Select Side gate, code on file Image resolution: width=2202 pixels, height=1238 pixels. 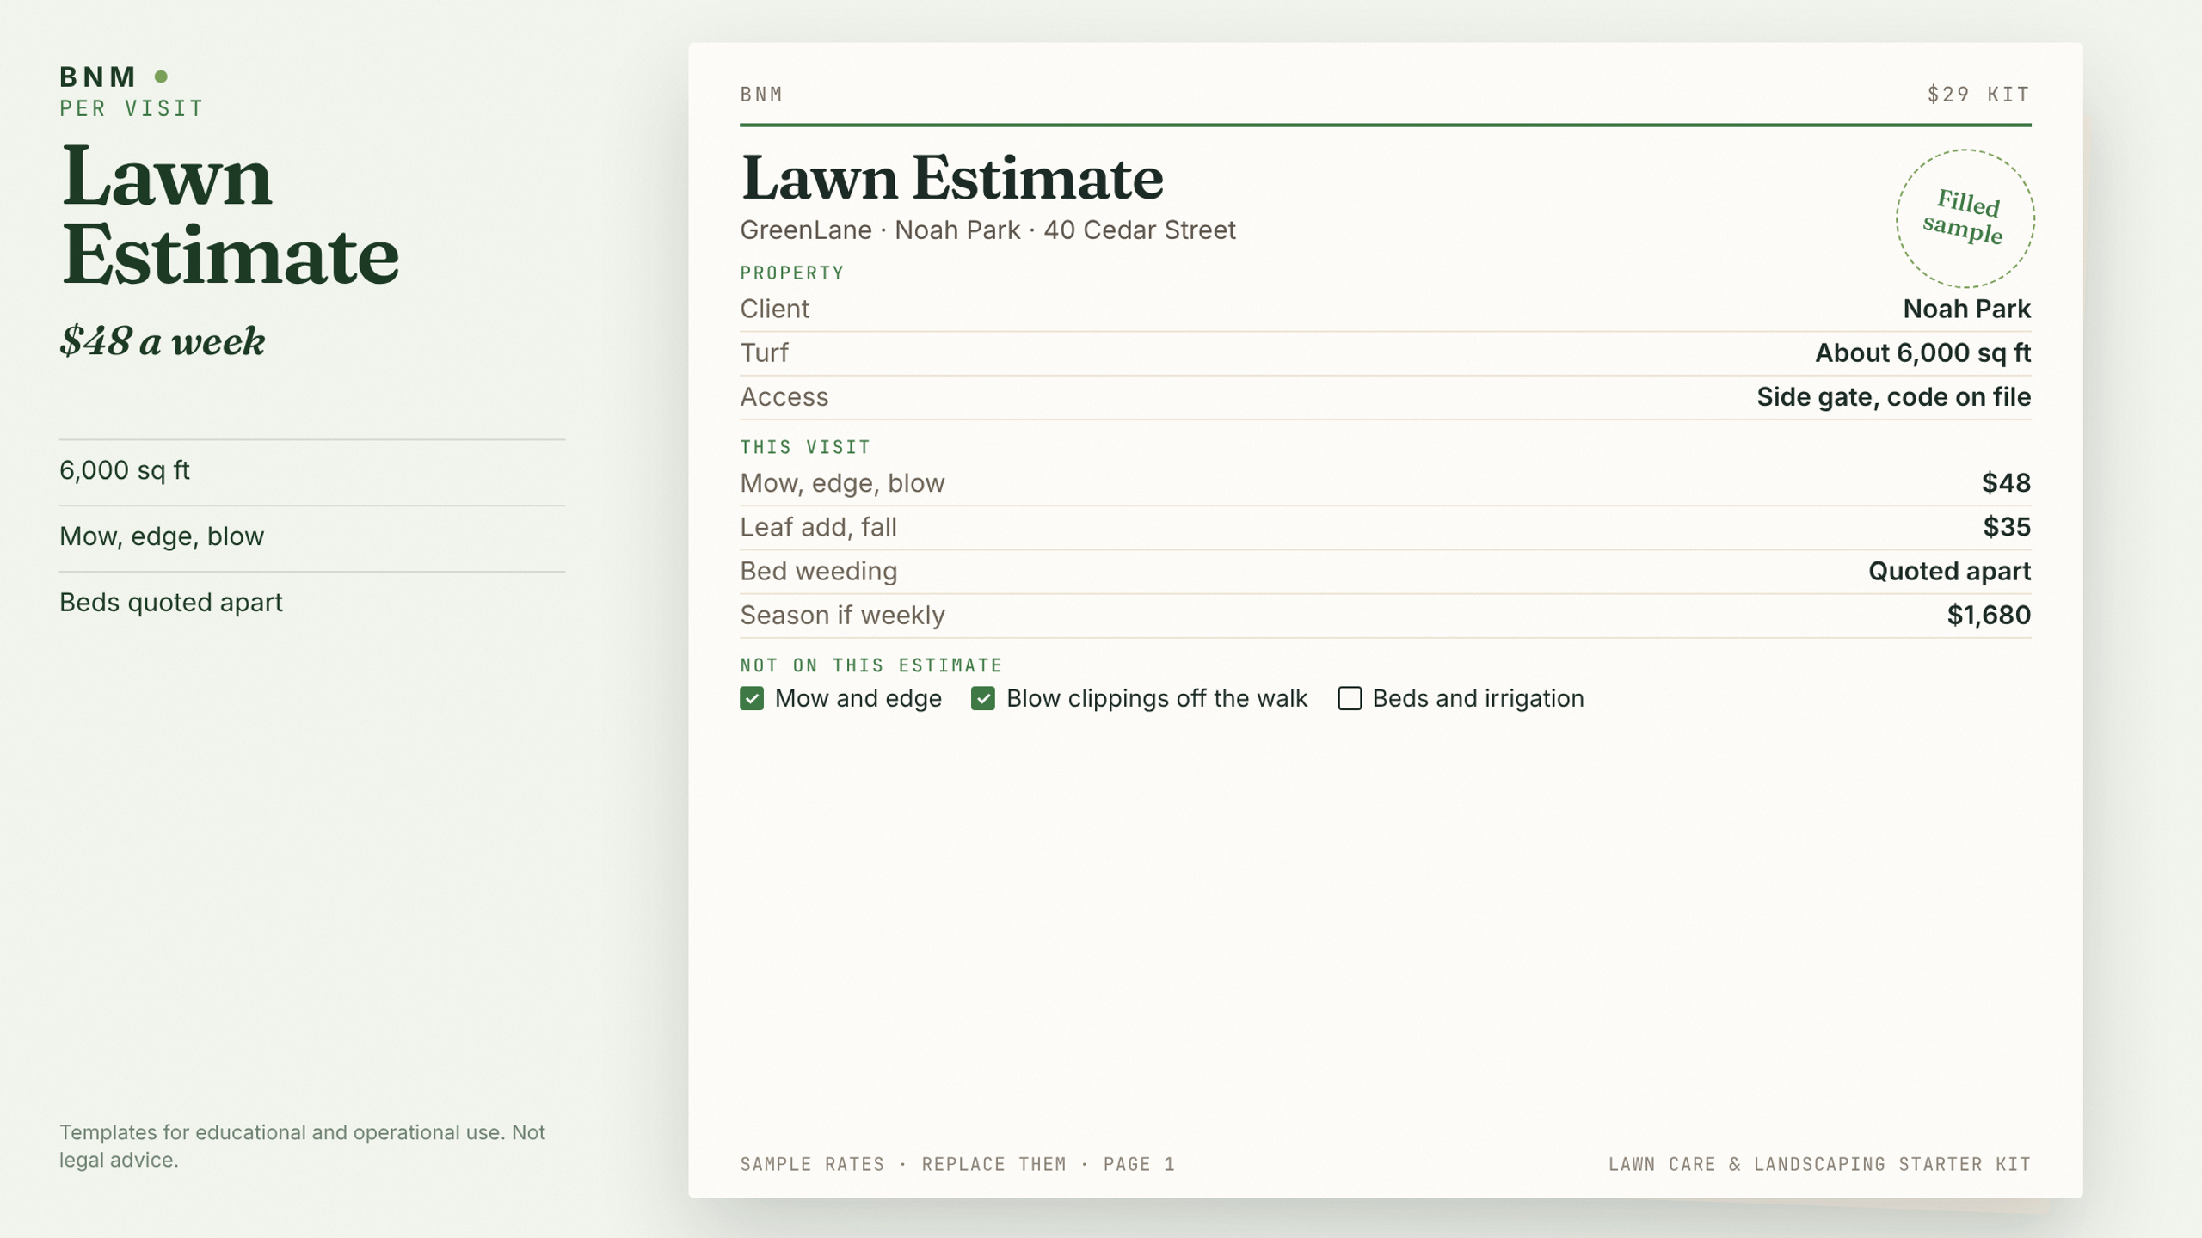pyautogui.click(x=1893, y=396)
